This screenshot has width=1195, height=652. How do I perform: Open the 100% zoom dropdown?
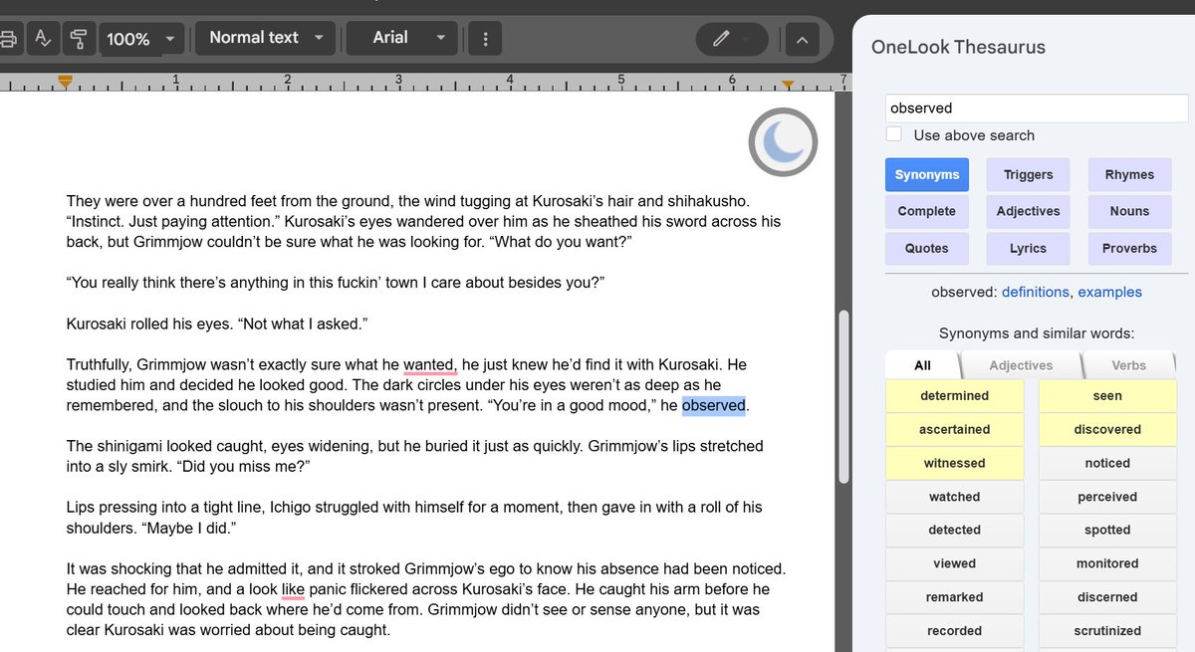click(140, 39)
